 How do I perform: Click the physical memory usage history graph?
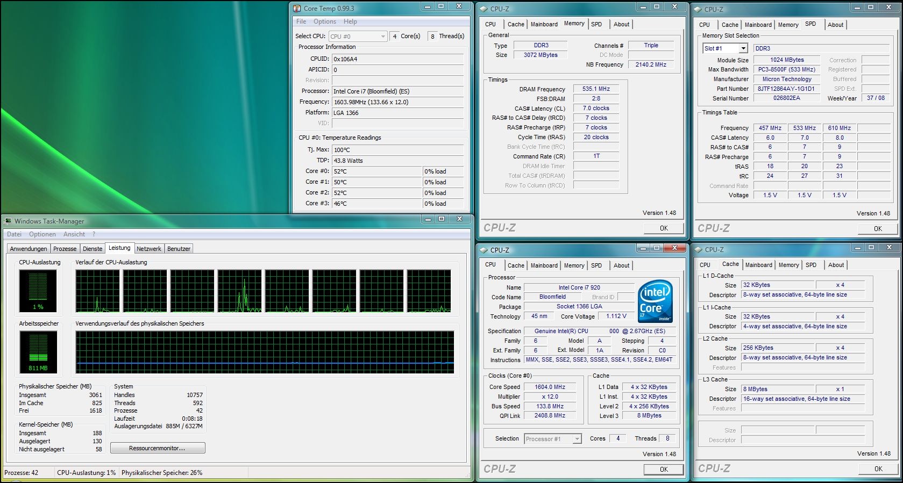tap(265, 352)
